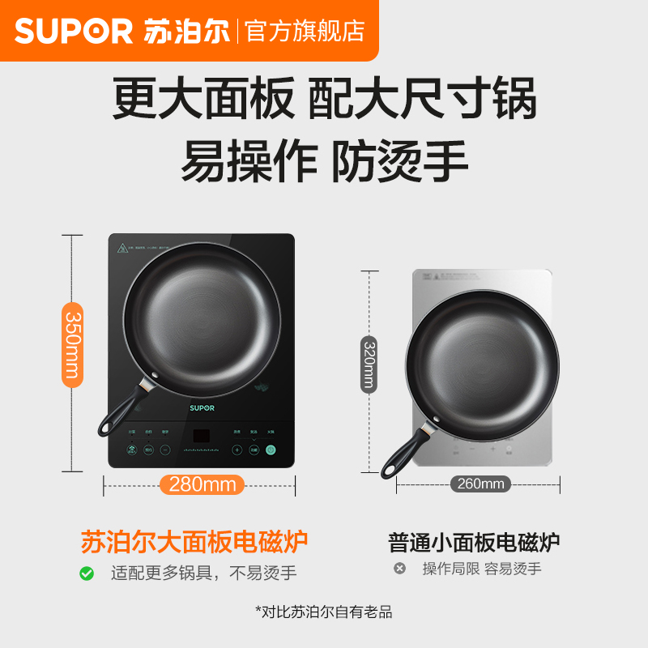This screenshot has width=648, height=648.
Task: Click the power level indicator bar on cooktop
Action: 201,450
